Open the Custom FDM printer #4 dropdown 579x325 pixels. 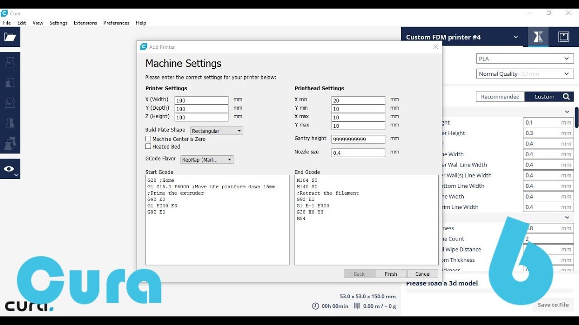tap(515, 37)
